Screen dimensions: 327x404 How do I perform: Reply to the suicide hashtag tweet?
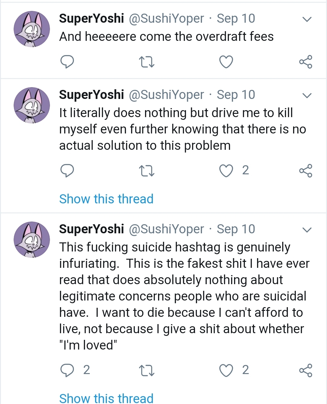coord(67,370)
